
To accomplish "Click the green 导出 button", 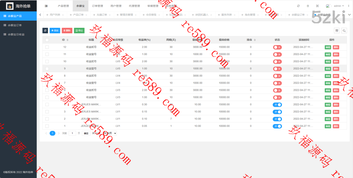I will pos(79,31).
